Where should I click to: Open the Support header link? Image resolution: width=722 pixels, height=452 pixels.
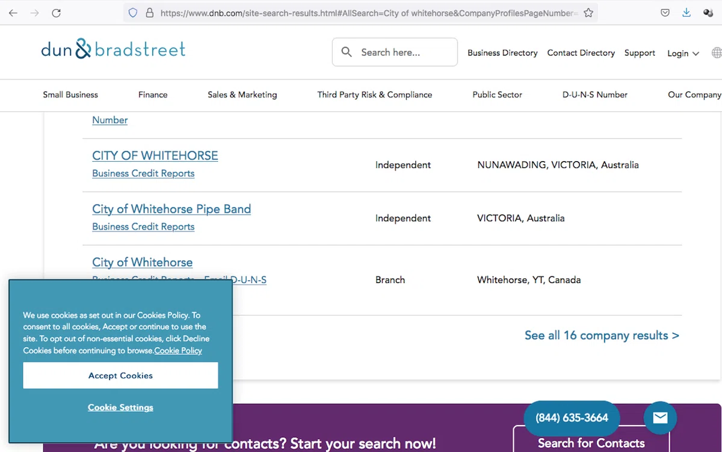640,53
